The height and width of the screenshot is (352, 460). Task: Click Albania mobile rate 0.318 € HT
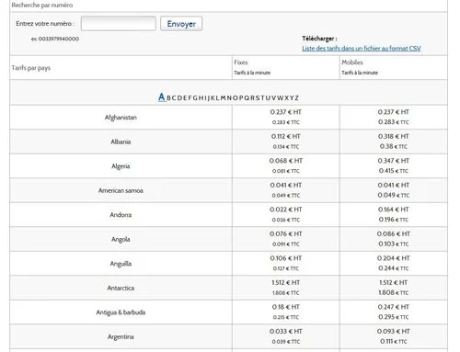pyautogui.click(x=394, y=136)
